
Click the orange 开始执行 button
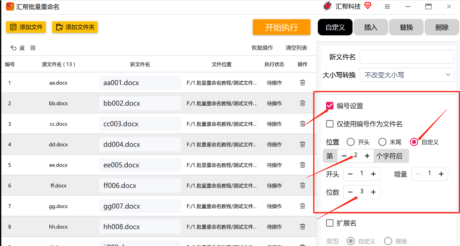pos(282,27)
